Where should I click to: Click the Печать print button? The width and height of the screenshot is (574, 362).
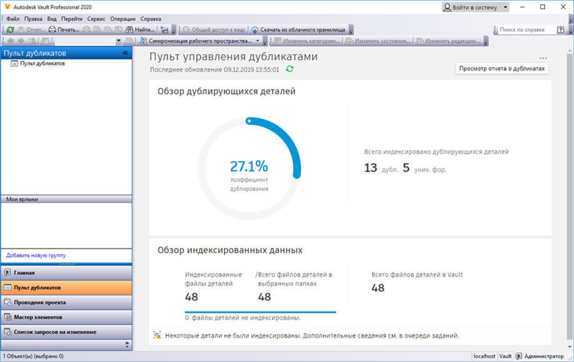[x=64, y=29]
